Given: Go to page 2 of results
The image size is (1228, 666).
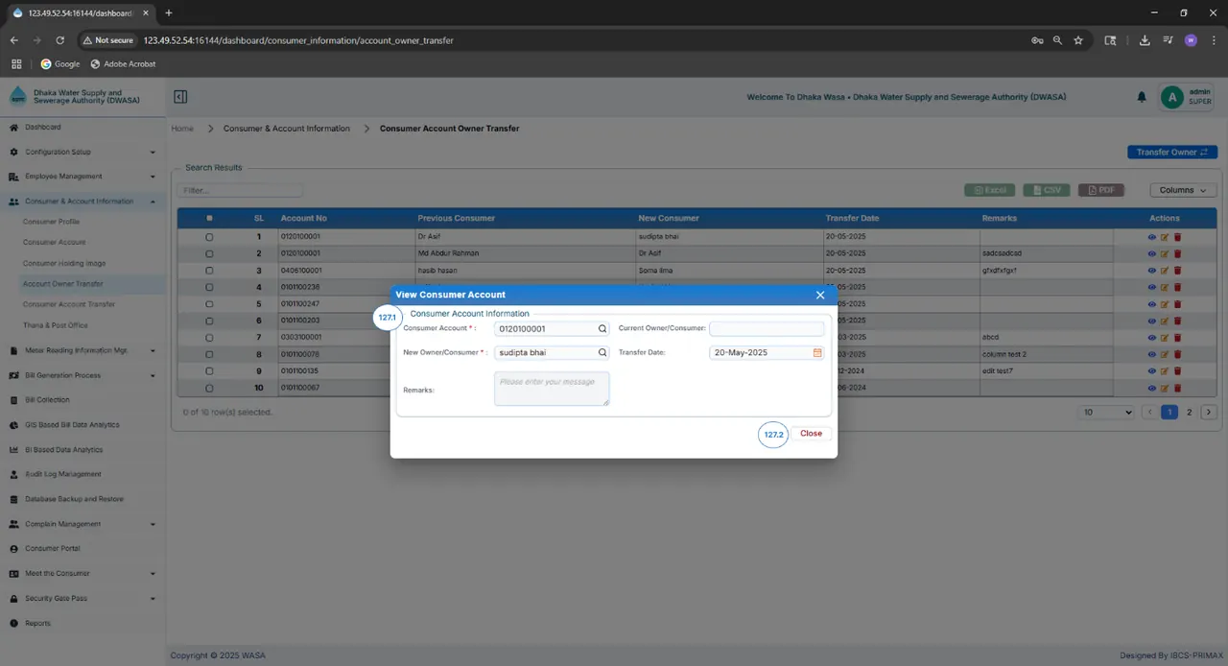Looking at the screenshot, I should point(1189,412).
